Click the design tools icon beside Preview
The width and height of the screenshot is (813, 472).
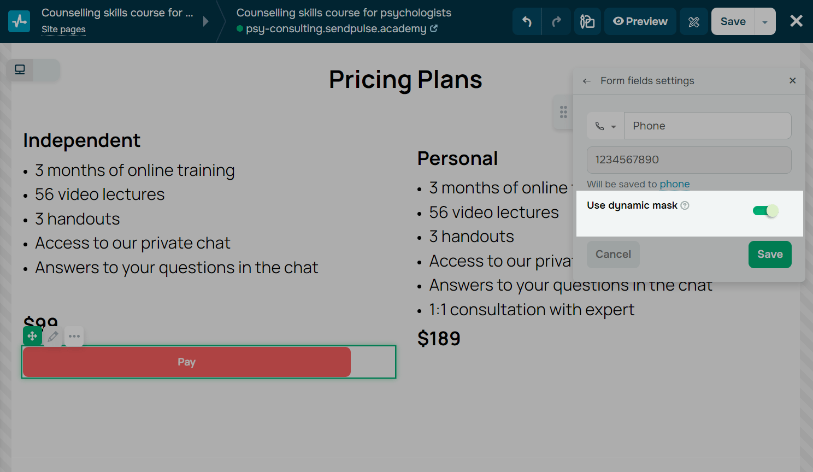(694, 22)
